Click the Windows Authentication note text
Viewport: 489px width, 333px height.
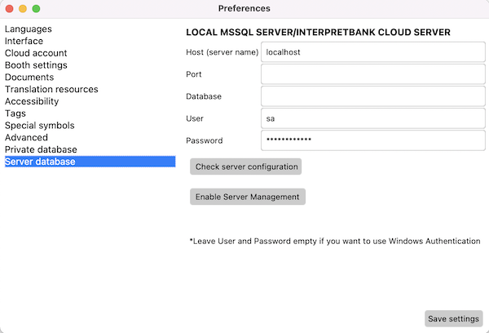point(335,241)
